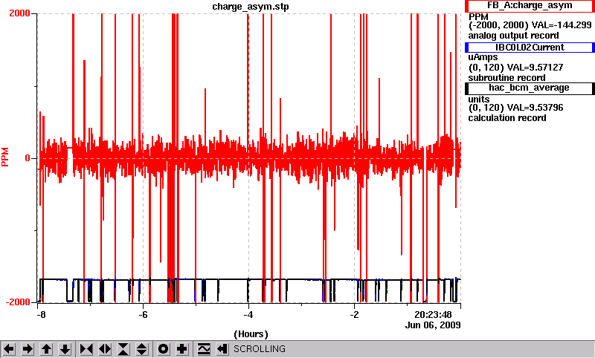The width and height of the screenshot is (595, 358).
Task: Select the FB_A:charge_asym curve legend
Action: (530, 6)
